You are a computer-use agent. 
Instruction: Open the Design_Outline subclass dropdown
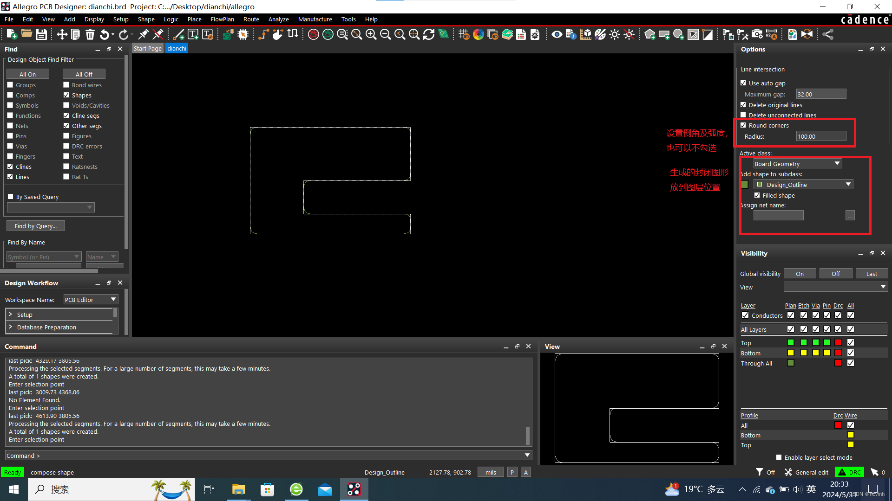tap(804, 185)
